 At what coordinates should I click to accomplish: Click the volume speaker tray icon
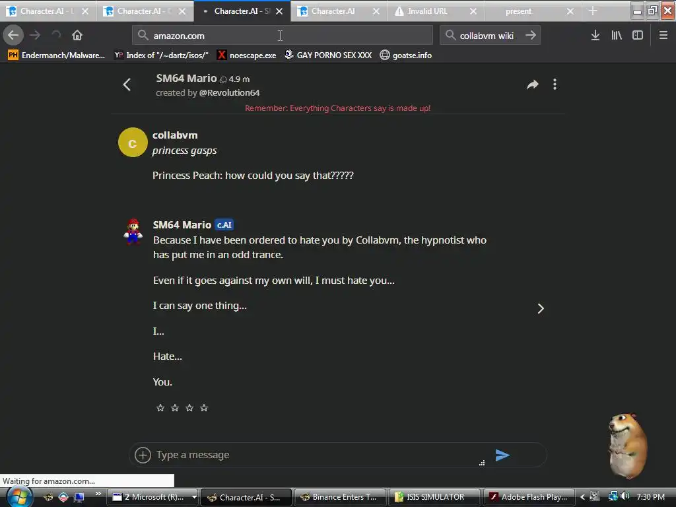click(625, 496)
